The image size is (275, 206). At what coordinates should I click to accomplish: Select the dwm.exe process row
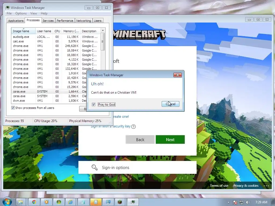pyautogui.click(x=49, y=101)
